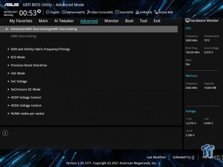Image resolution: width=223 pixels, height=167 pixels.
Task: Open Search(F9)
Action: 126,12
